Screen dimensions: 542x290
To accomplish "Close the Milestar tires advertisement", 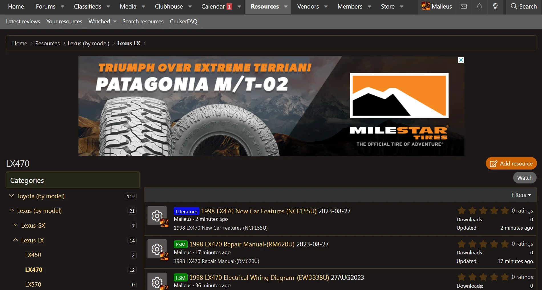I will coord(461,60).
